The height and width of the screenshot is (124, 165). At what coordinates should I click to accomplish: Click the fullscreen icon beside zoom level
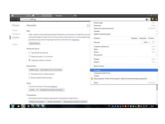coord(153,42)
